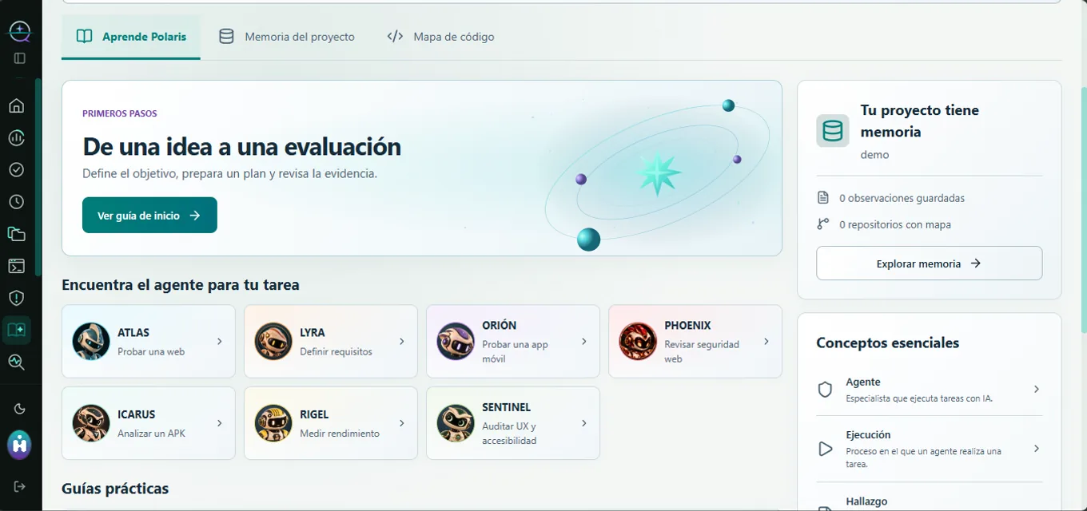Click the "Revisar seguridad web" text
1087x511 pixels.
point(702,351)
